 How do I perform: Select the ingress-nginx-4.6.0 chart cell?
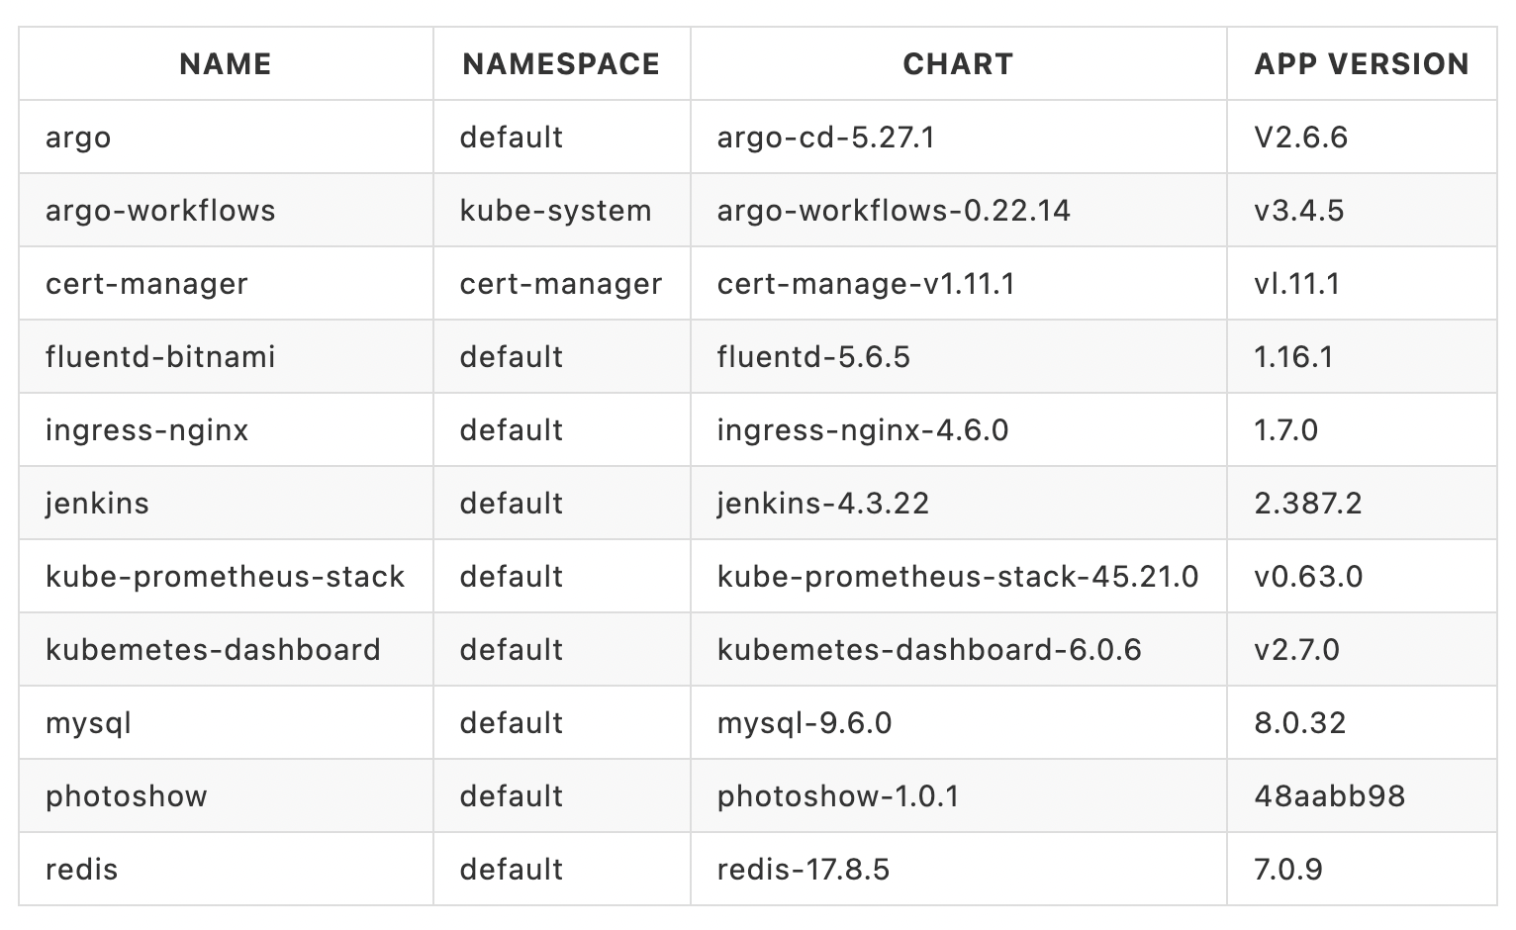863,430
